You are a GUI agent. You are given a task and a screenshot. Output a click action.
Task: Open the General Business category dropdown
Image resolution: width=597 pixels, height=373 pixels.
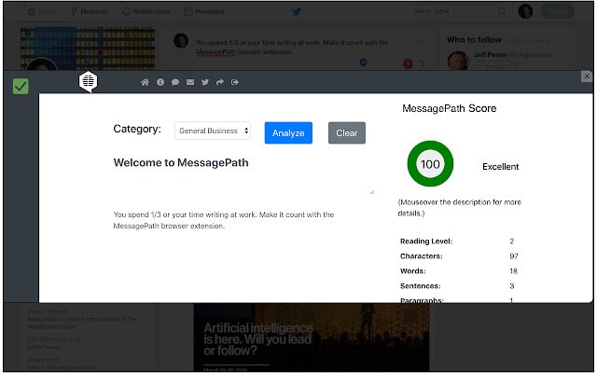point(213,131)
